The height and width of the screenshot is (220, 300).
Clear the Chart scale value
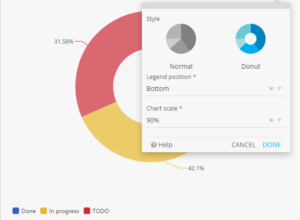pos(271,120)
